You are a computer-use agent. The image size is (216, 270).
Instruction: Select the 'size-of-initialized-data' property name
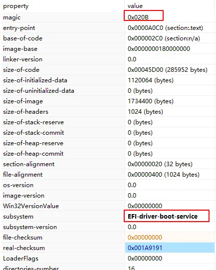click(x=35, y=80)
